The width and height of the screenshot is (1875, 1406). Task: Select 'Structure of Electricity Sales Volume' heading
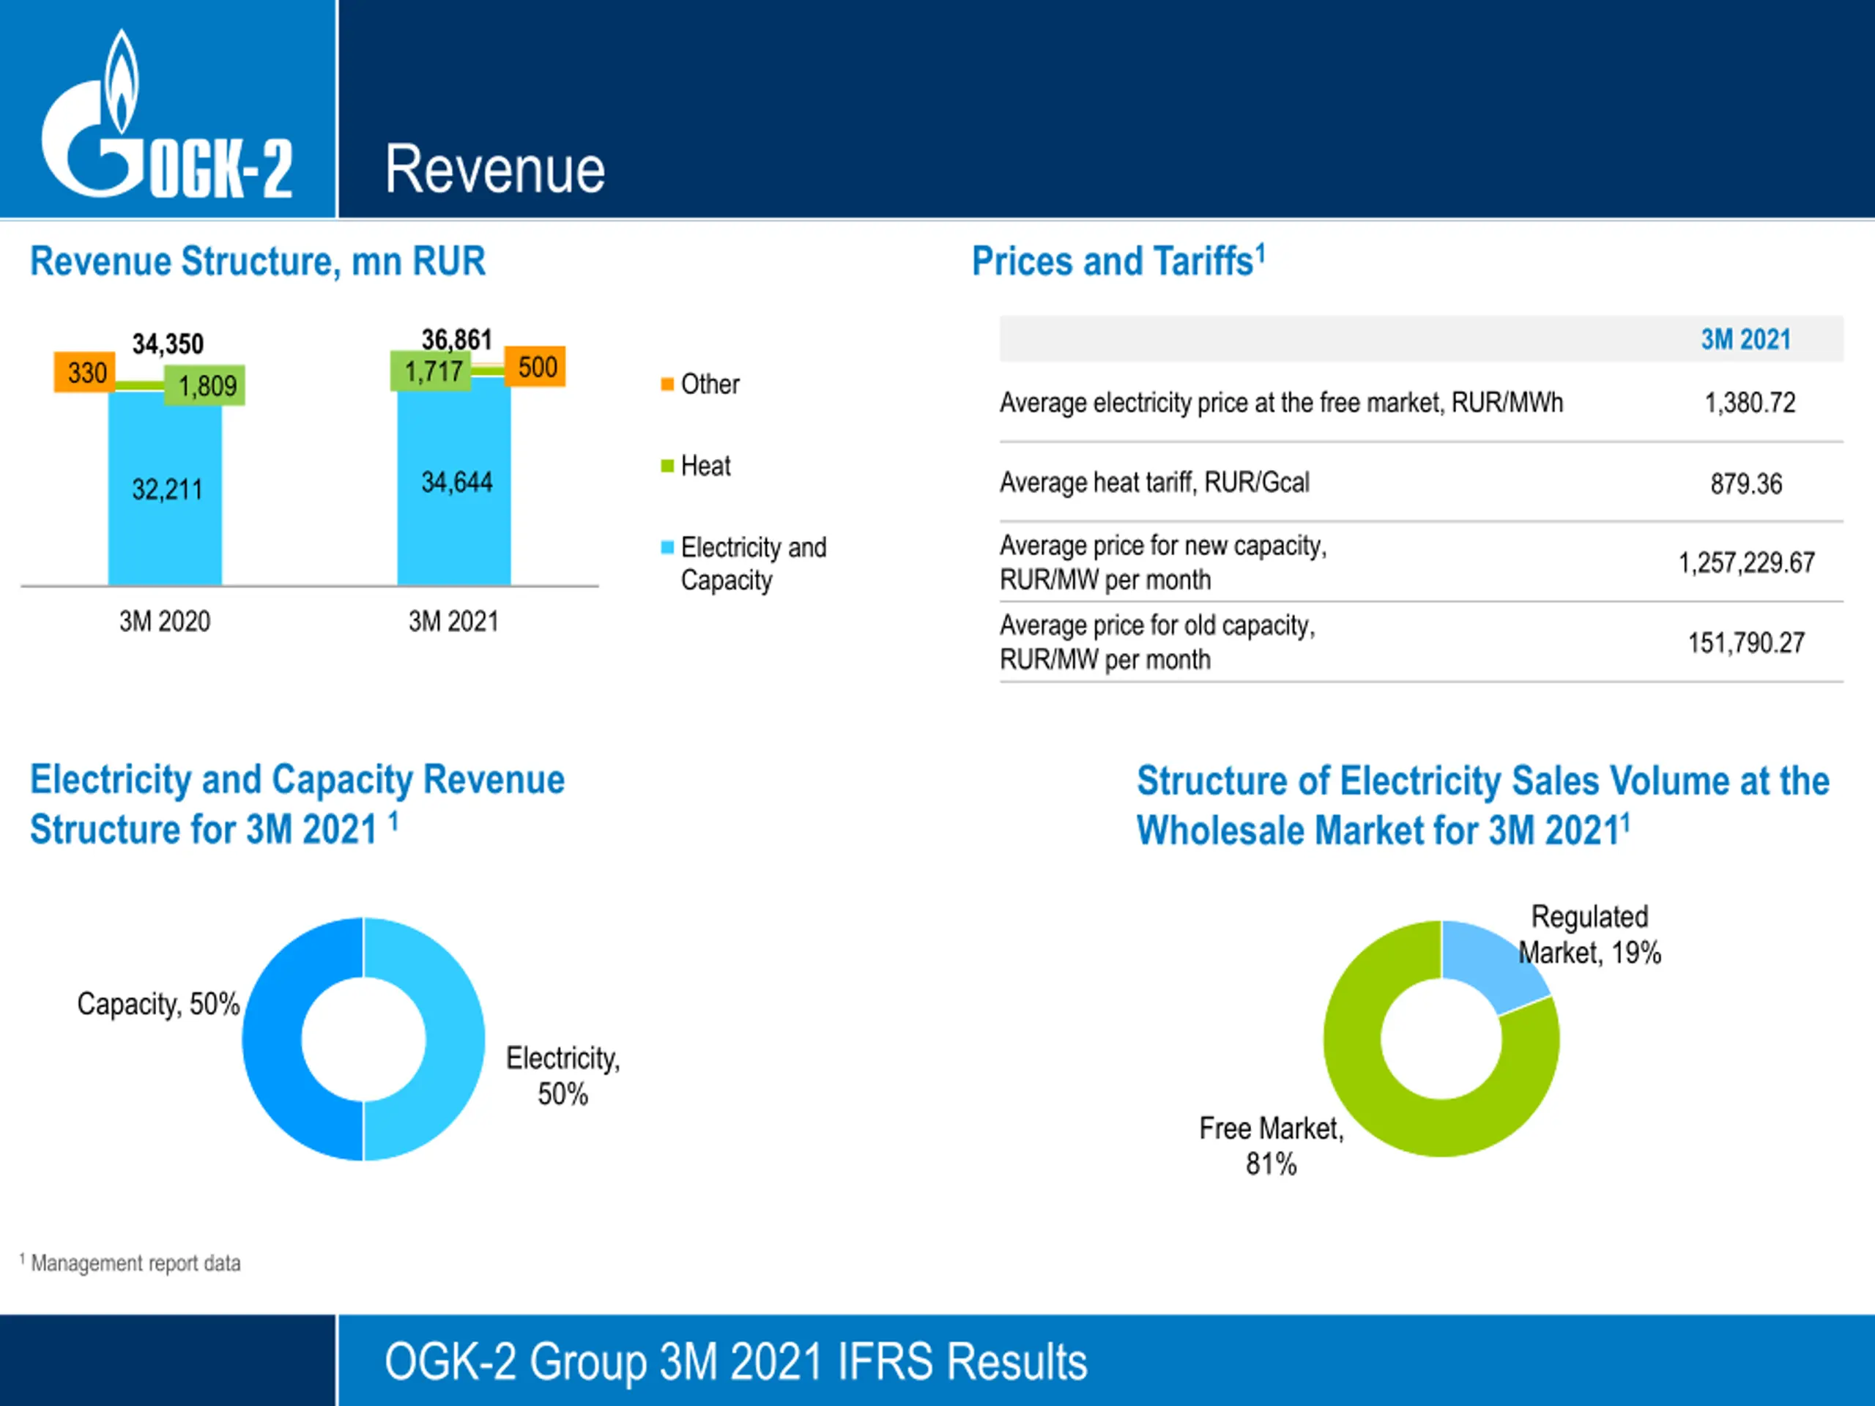[x=1482, y=805]
